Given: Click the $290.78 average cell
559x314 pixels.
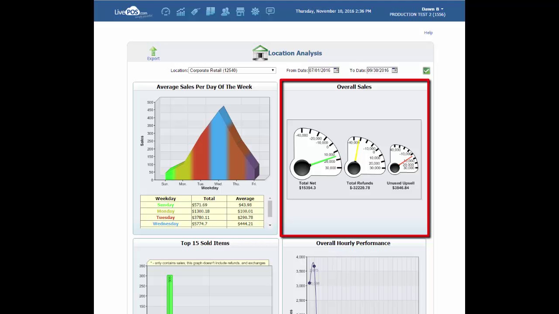Looking at the screenshot, I should pos(245,217).
